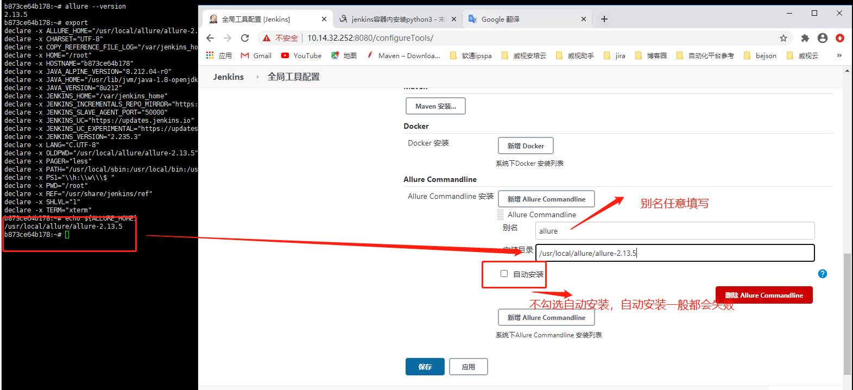This screenshot has width=853, height=390.
Task: Click the 全局工具配置 breadcrumb link
Action: [293, 77]
